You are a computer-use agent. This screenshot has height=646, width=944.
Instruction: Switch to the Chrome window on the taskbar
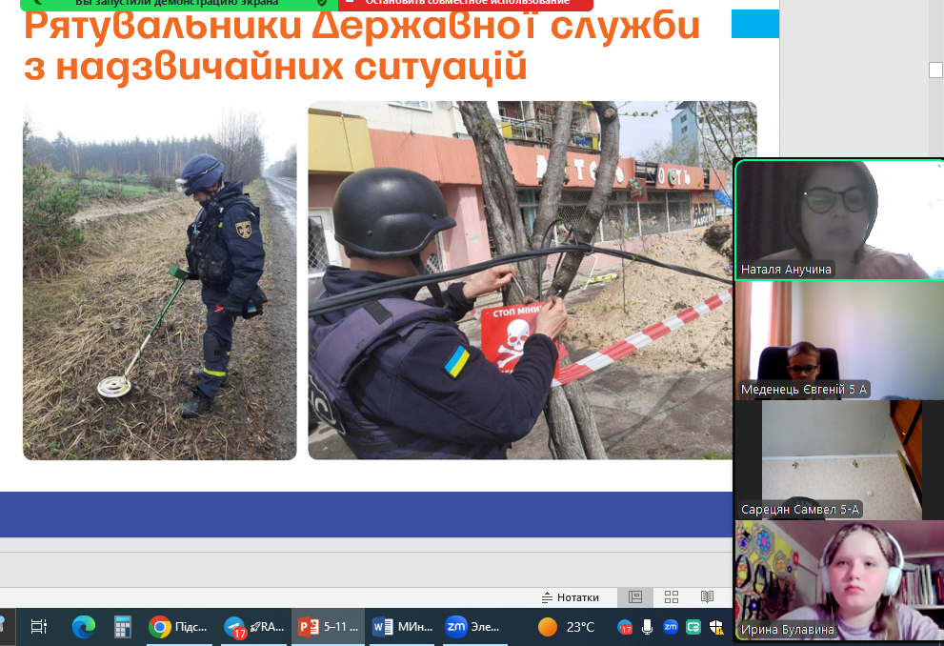179,627
